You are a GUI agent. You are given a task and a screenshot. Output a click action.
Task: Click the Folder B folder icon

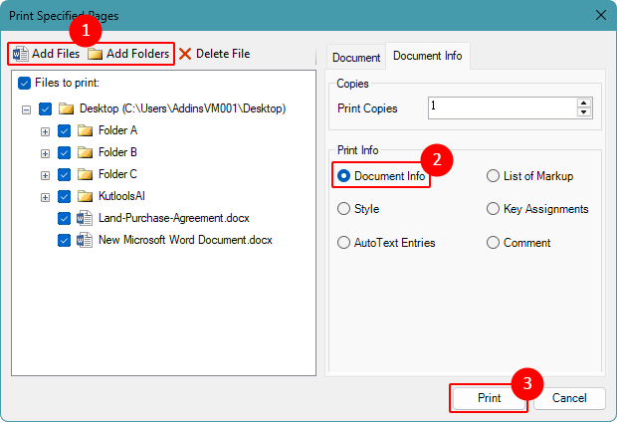(x=85, y=152)
